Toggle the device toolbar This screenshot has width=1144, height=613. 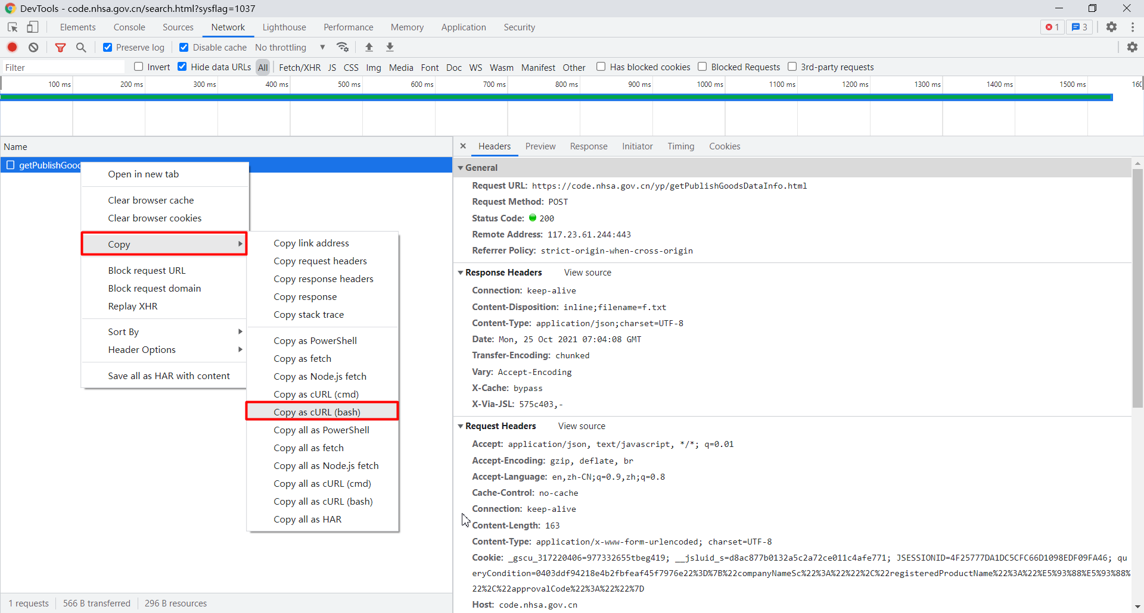point(33,27)
